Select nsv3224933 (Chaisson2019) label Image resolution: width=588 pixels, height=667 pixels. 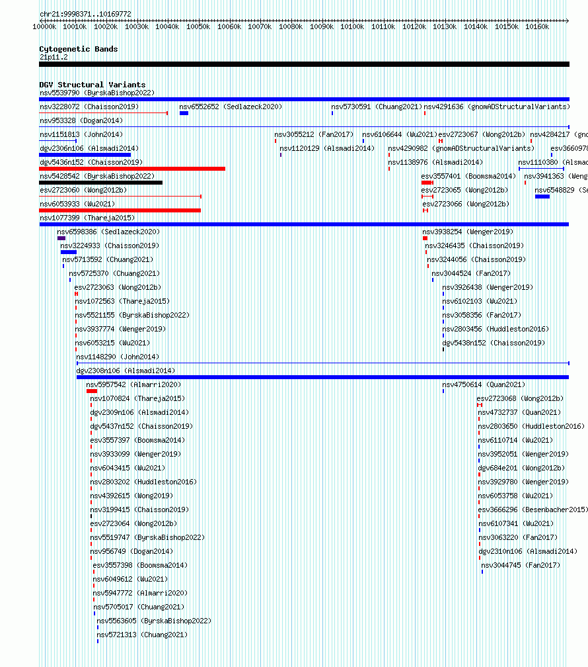coord(110,246)
